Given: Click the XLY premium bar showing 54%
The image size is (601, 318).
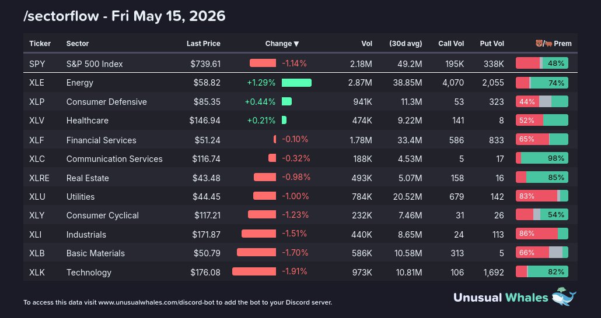Looking at the screenshot, I should [542, 215].
